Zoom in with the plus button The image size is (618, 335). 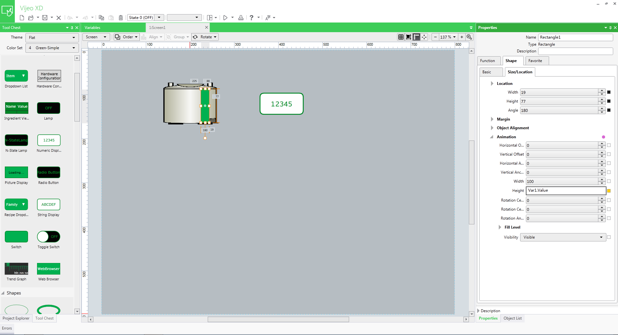462,37
